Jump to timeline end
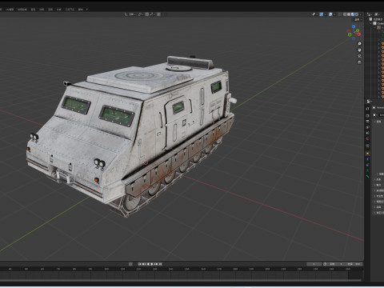The width and height of the screenshot is (384, 288). pyautogui.click(x=160, y=264)
